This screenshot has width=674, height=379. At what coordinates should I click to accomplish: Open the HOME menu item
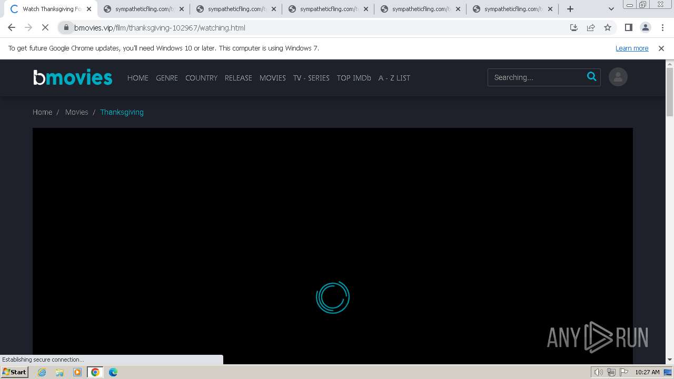138,78
